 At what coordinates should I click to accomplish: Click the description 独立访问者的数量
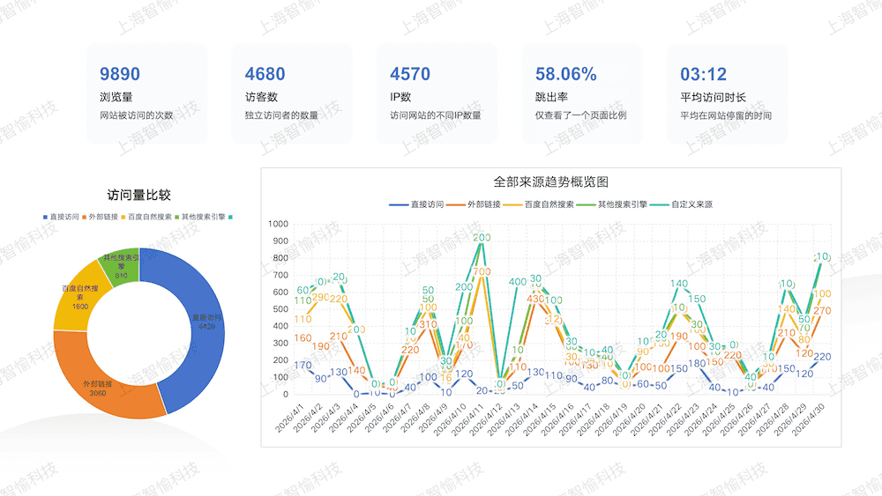point(282,115)
